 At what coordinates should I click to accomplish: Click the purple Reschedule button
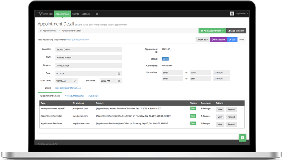[x=219, y=40]
